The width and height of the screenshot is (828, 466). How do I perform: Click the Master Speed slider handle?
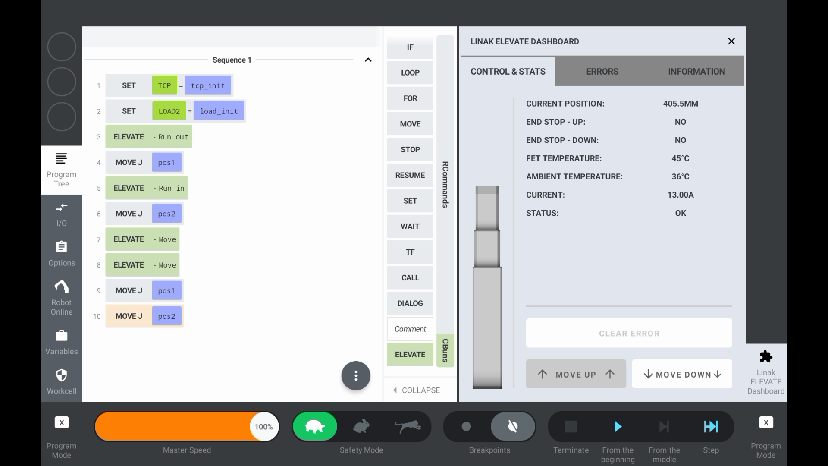pos(263,427)
